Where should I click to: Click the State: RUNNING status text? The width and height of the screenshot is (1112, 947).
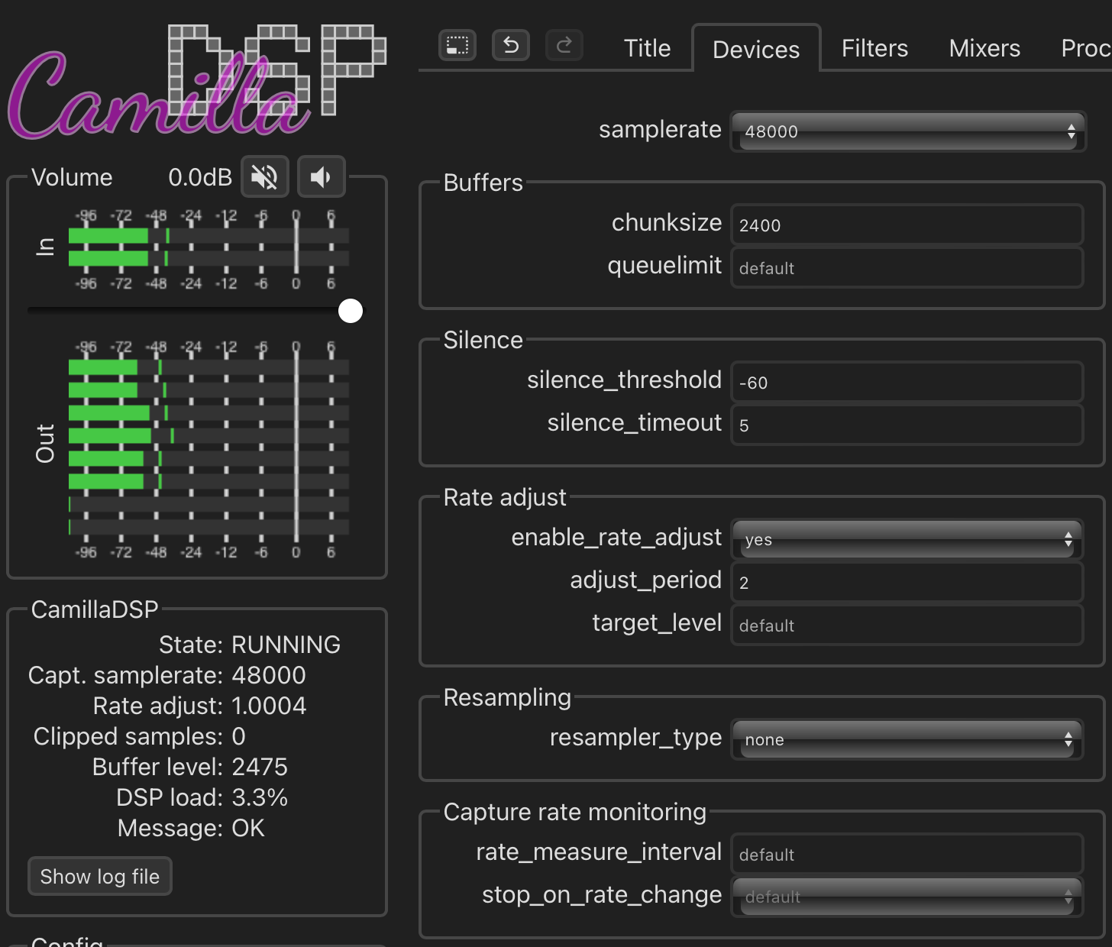250,645
